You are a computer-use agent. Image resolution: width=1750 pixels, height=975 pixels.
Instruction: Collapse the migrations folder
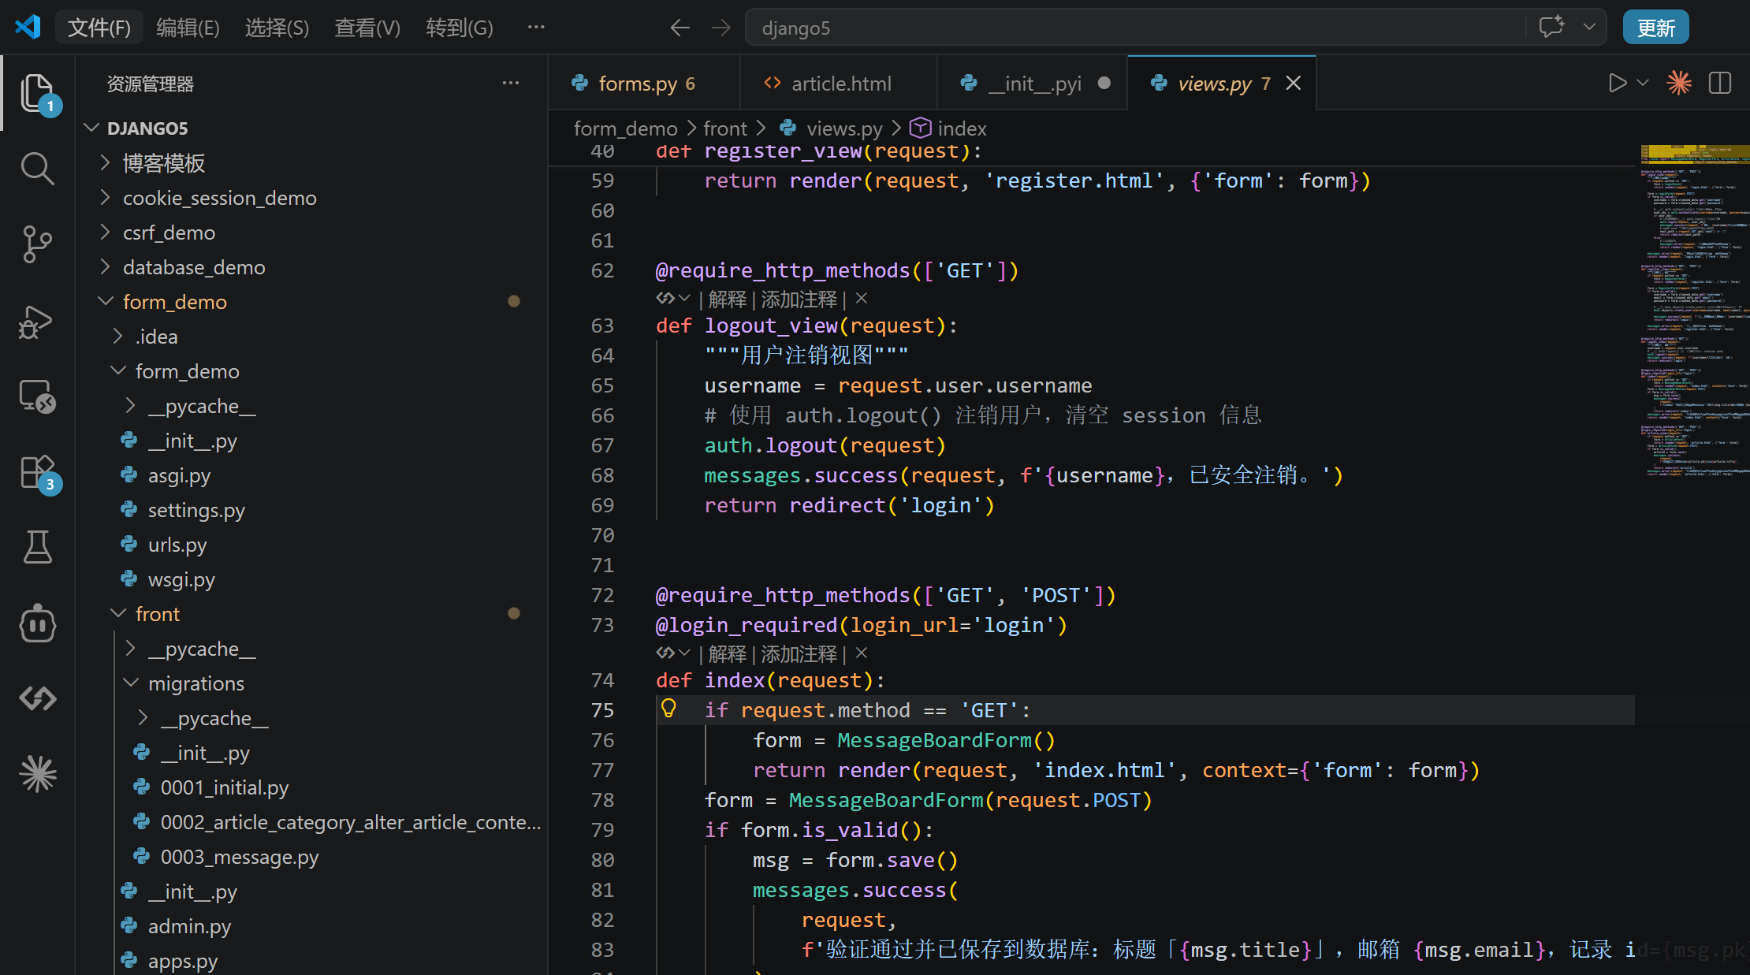[x=195, y=683]
